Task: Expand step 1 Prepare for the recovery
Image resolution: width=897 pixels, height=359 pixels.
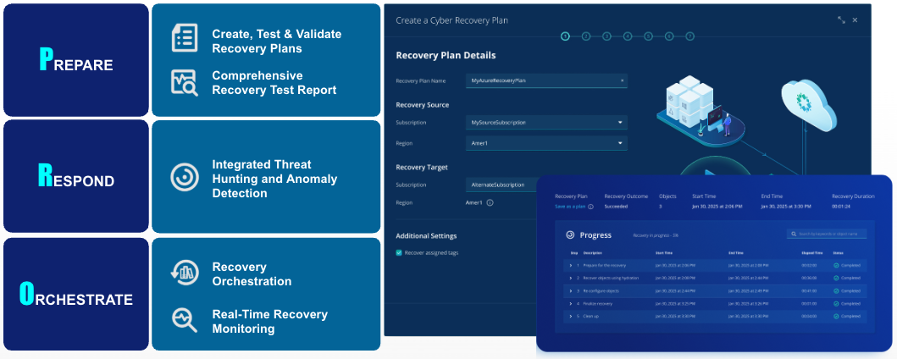Action: click(571, 265)
